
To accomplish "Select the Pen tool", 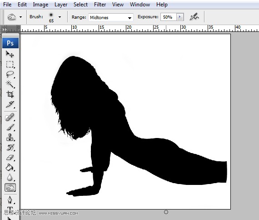I will click(10, 200).
